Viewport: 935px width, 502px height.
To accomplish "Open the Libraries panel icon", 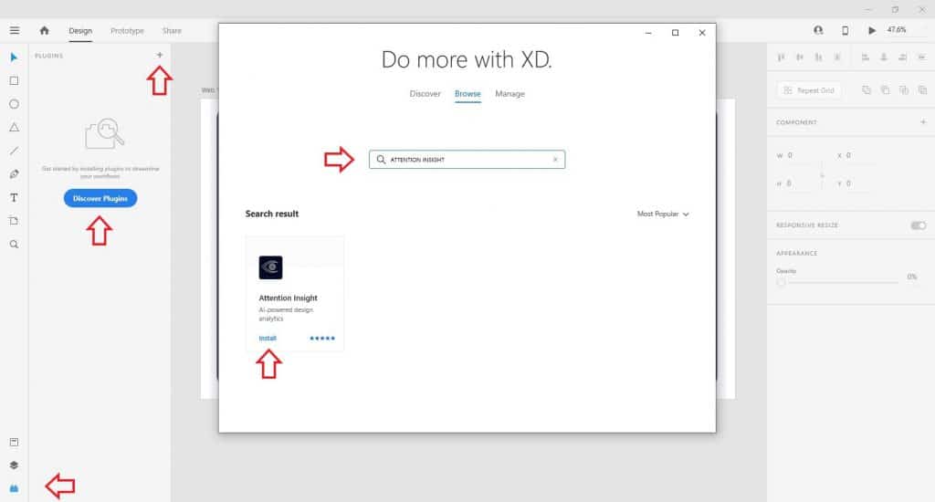I will coord(14,442).
